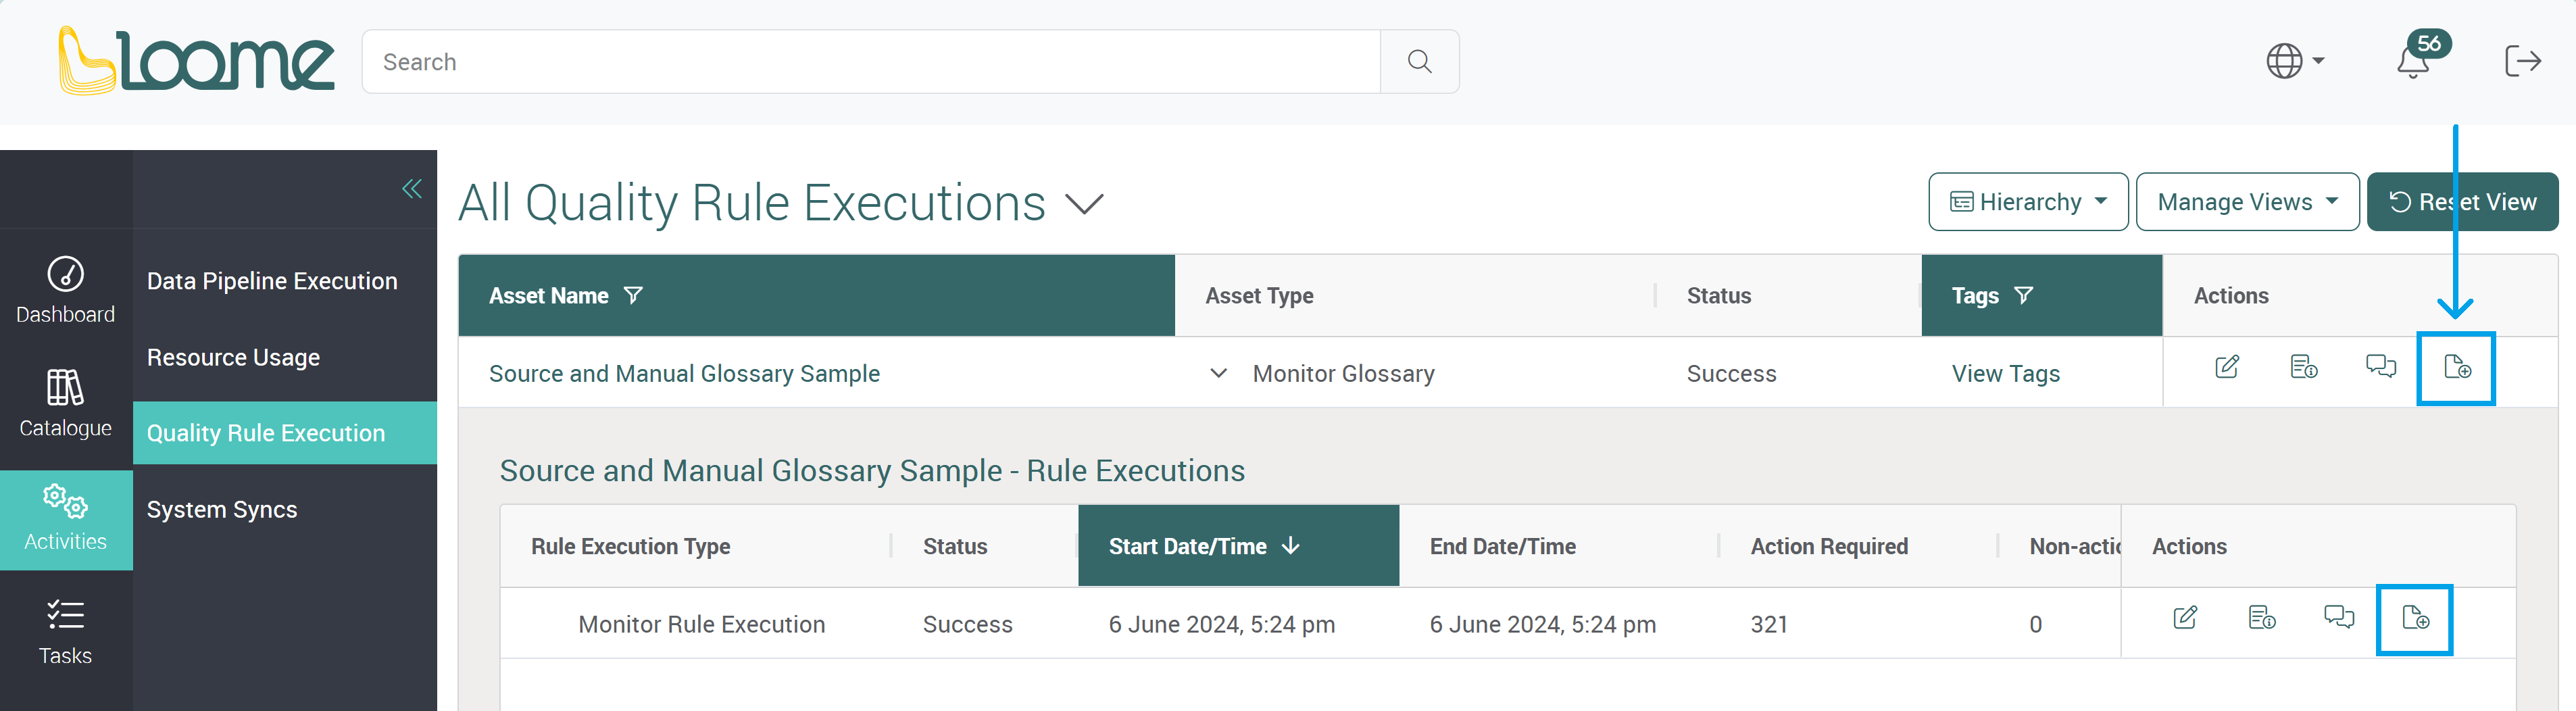
Task: Open comments icon for Source and Manual Glossary Sample
Action: (x=2380, y=367)
